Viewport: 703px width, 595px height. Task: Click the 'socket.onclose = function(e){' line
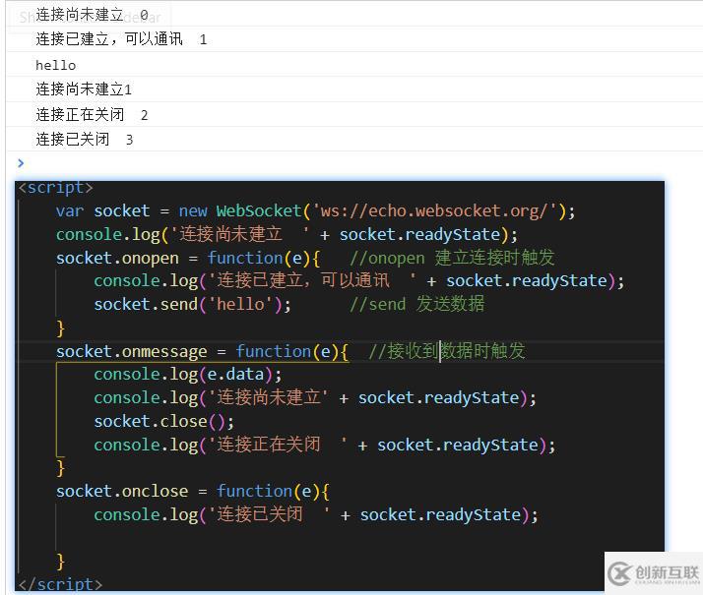[193, 492]
